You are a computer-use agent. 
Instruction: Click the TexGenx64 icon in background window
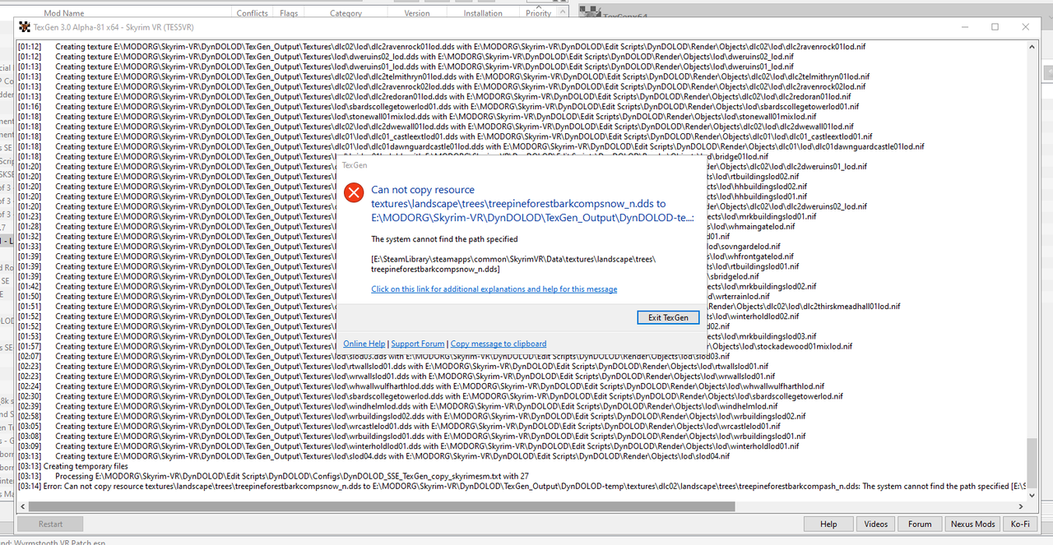(x=590, y=12)
